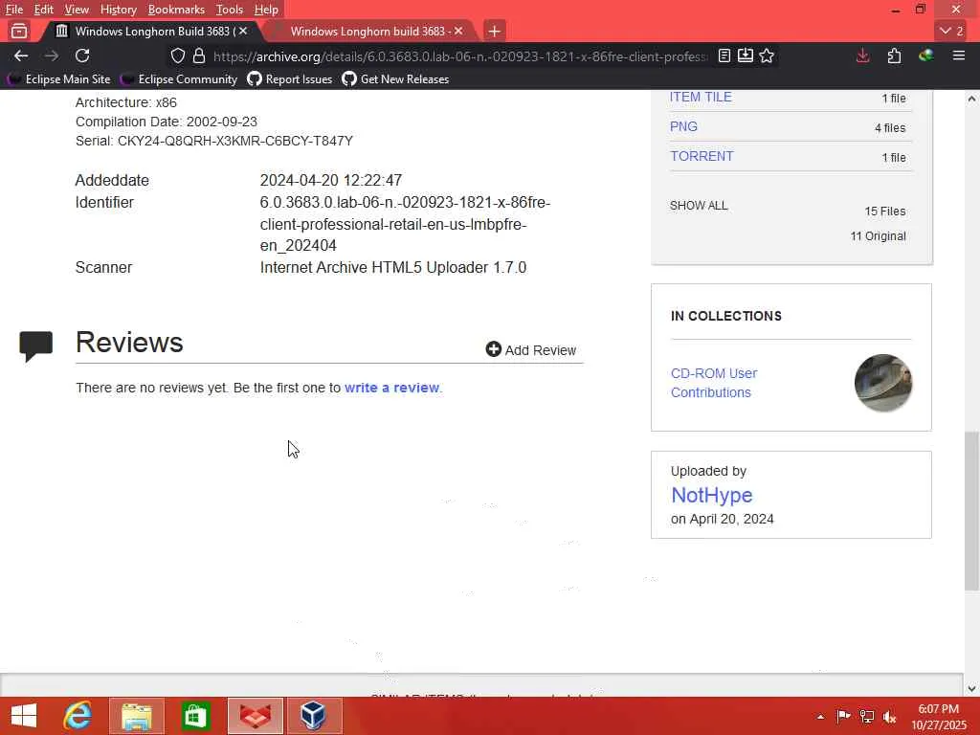The height and width of the screenshot is (735, 980).
Task: Open VirtualBox from taskbar
Action: [x=313, y=716]
